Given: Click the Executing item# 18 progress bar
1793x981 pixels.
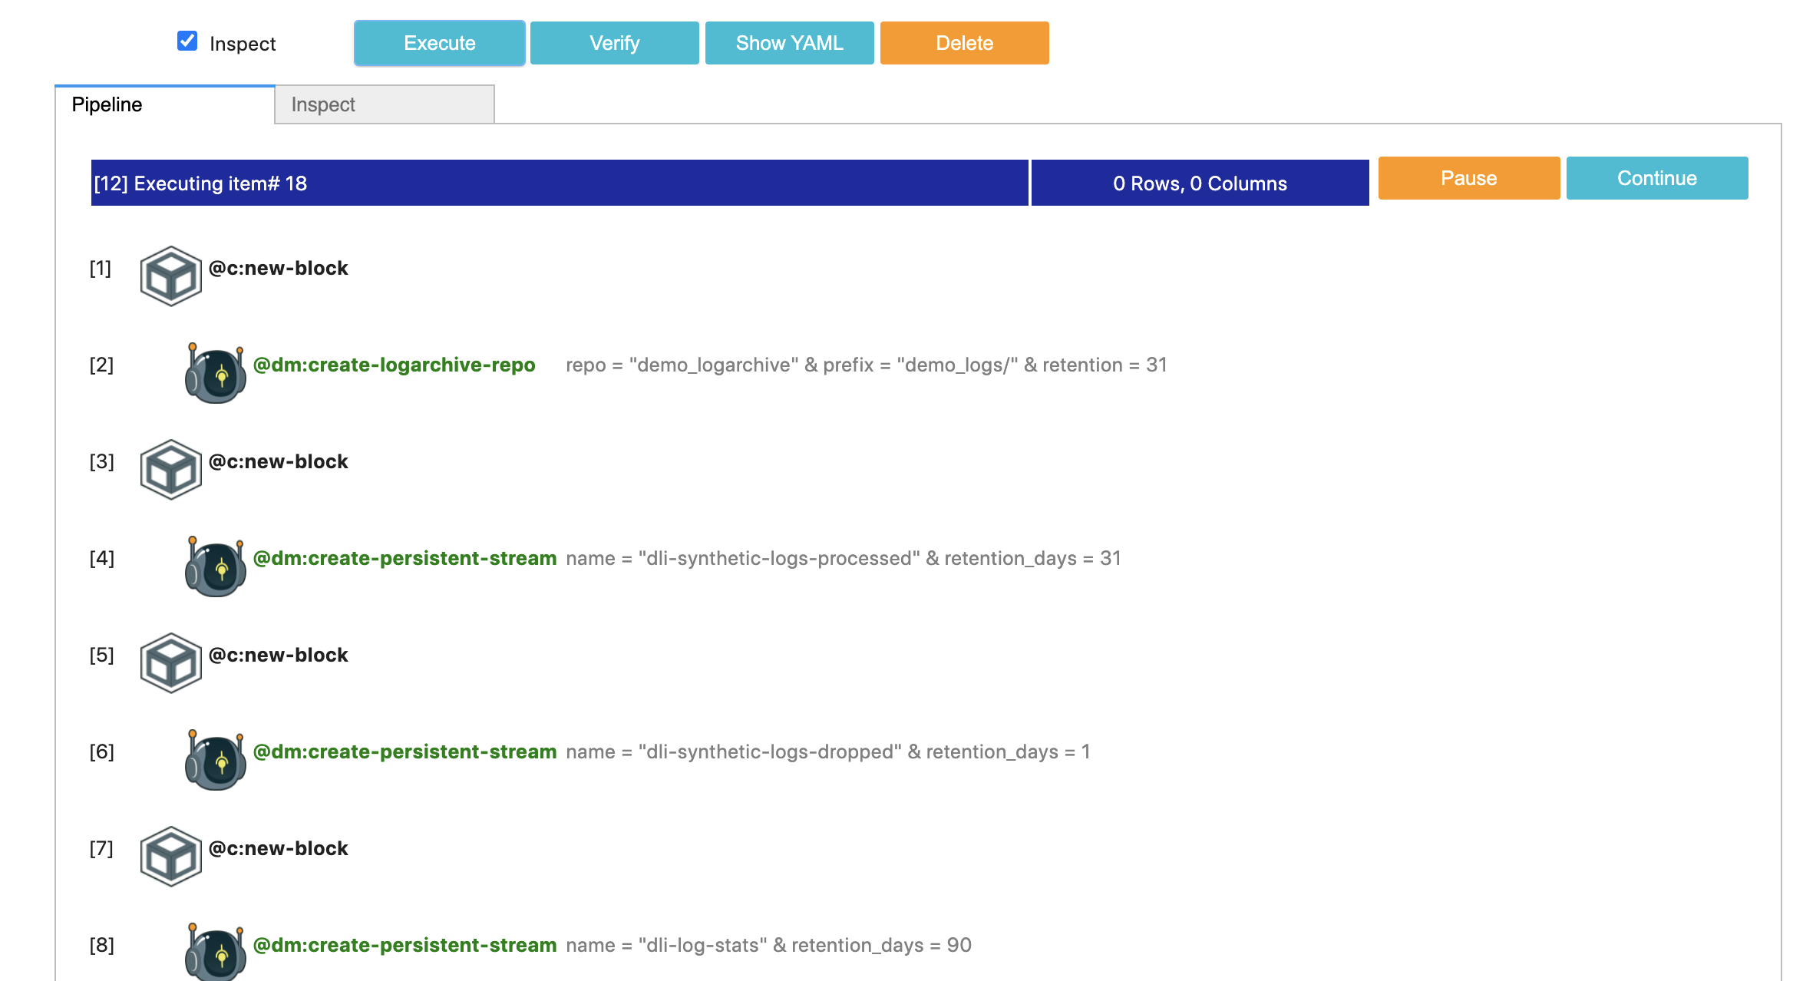Looking at the screenshot, I should (x=559, y=183).
